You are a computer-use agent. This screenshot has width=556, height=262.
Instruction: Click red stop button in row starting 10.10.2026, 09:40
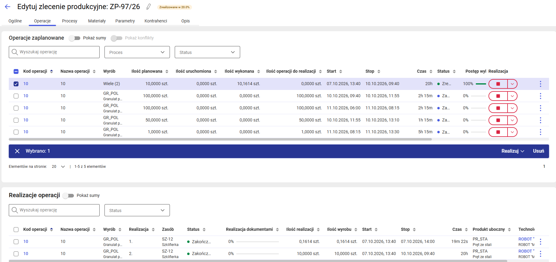point(498,96)
